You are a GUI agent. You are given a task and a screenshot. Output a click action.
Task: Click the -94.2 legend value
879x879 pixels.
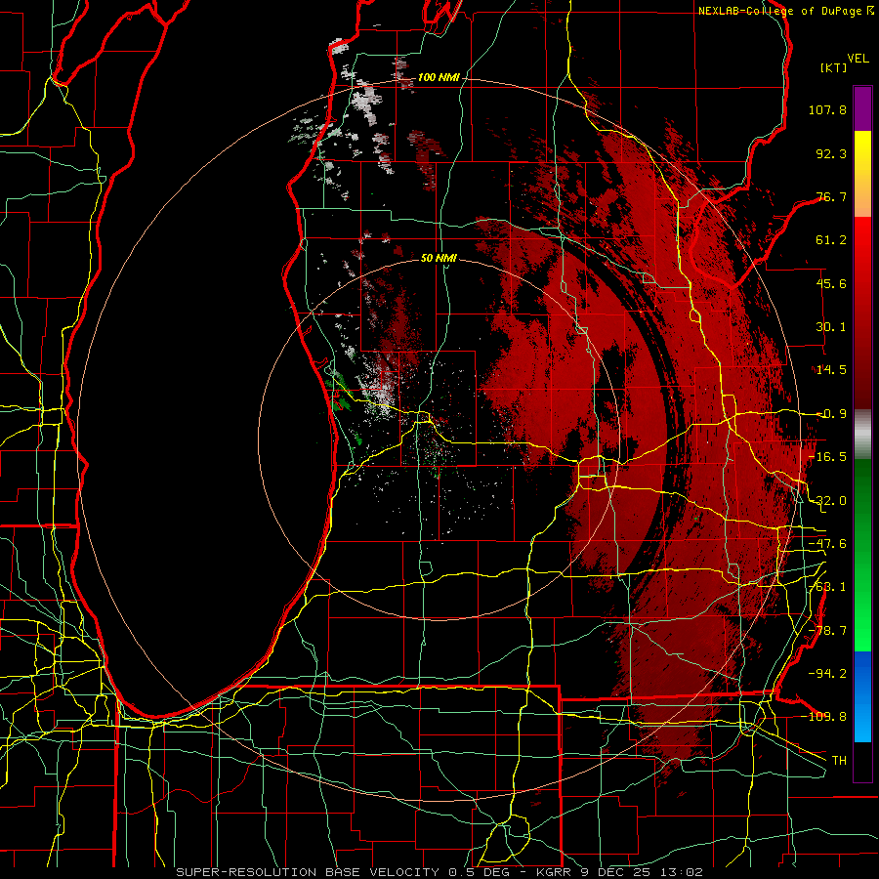pos(827,673)
